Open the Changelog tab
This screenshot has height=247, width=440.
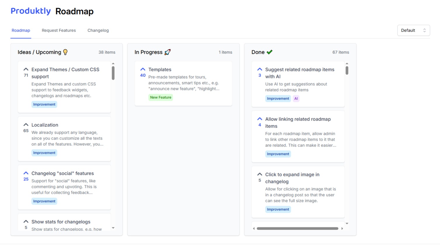pos(98,30)
